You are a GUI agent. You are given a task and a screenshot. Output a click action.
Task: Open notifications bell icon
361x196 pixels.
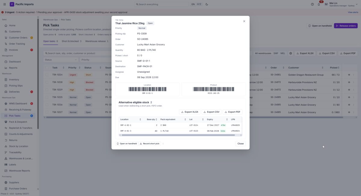point(319,4)
